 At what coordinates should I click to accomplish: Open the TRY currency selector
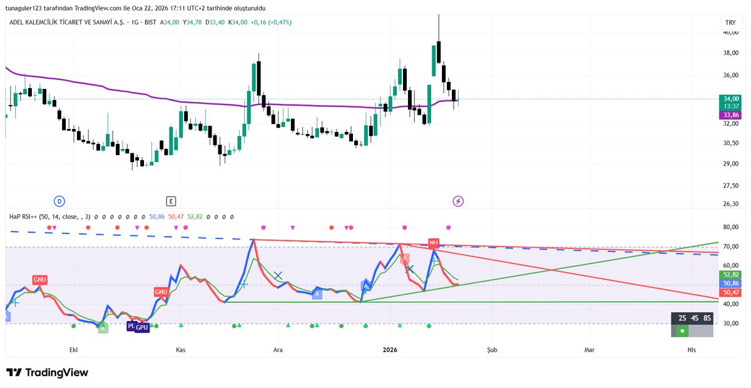(730, 23)
